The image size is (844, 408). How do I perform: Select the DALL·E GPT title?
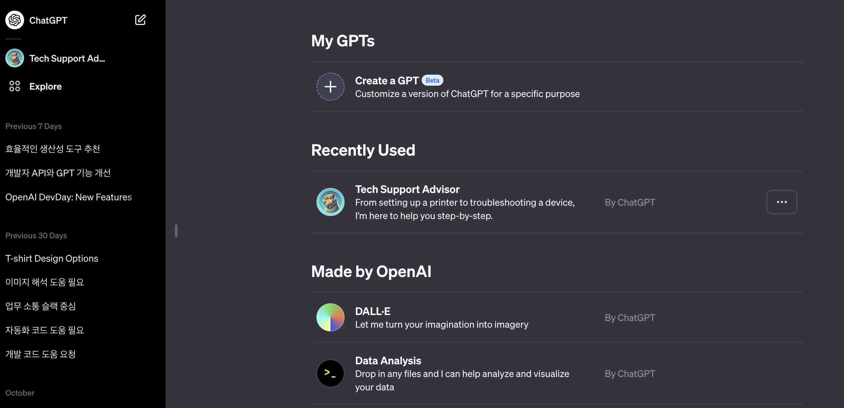[x=373, y=311]
